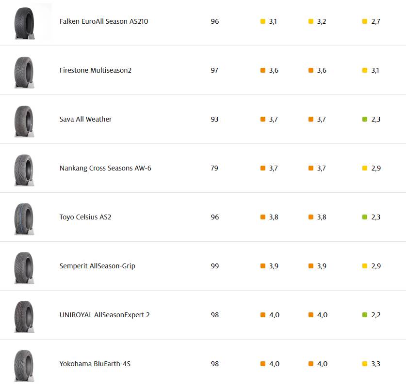Select the Sava All Weather tire picture

[24, 121]
